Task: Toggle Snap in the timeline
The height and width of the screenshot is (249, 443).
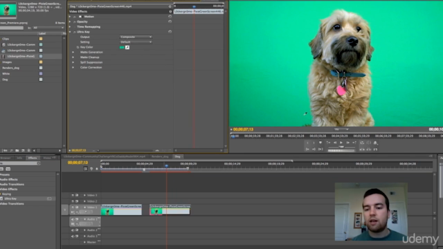Action: pyautogui.click(x=86, y=169)
